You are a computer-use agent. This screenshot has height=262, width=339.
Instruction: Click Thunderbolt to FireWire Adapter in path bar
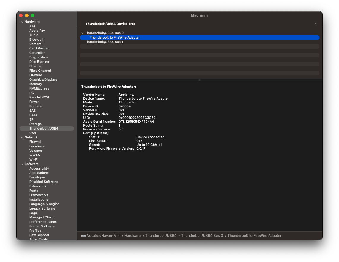254,236
